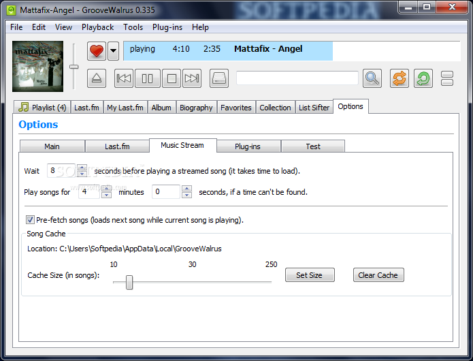
Task: Minimize the GrooveWalrus window
Action: [x=408, y=7]
